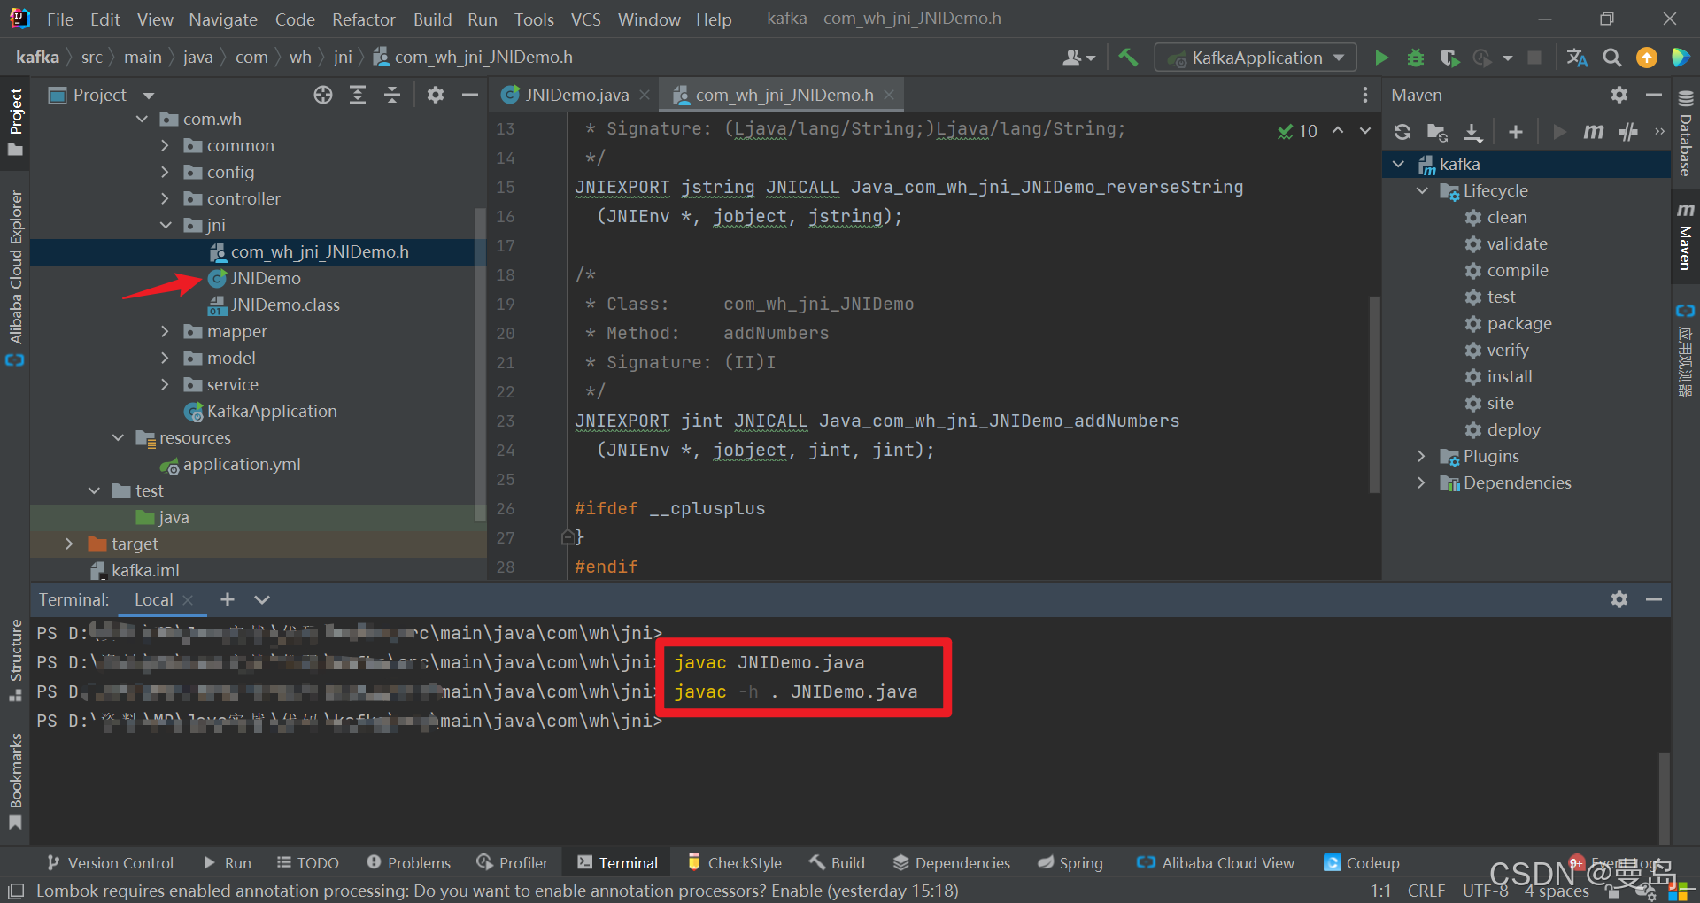Hide the Maven tool window
The width and height of the screenshot is (1700, 903).
click(1654, 95)
